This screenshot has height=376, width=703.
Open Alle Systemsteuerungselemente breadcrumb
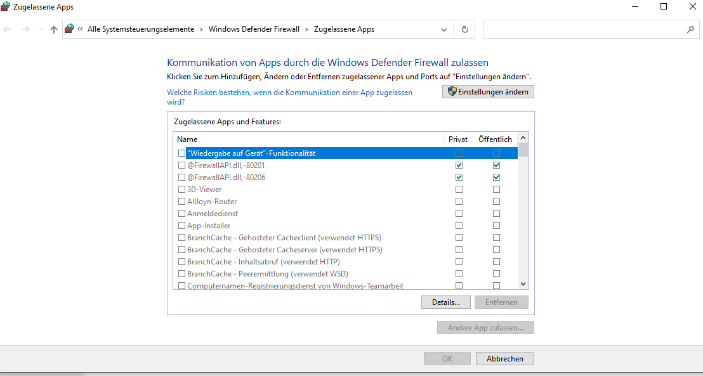(141, 29)
